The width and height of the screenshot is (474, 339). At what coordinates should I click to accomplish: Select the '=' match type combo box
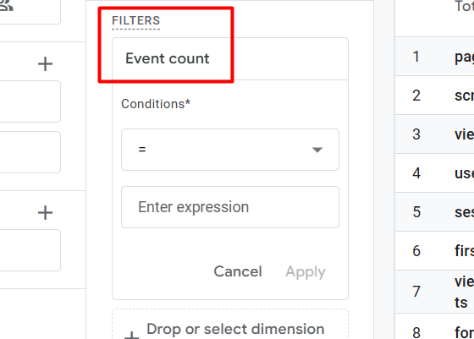click(230, 150)
